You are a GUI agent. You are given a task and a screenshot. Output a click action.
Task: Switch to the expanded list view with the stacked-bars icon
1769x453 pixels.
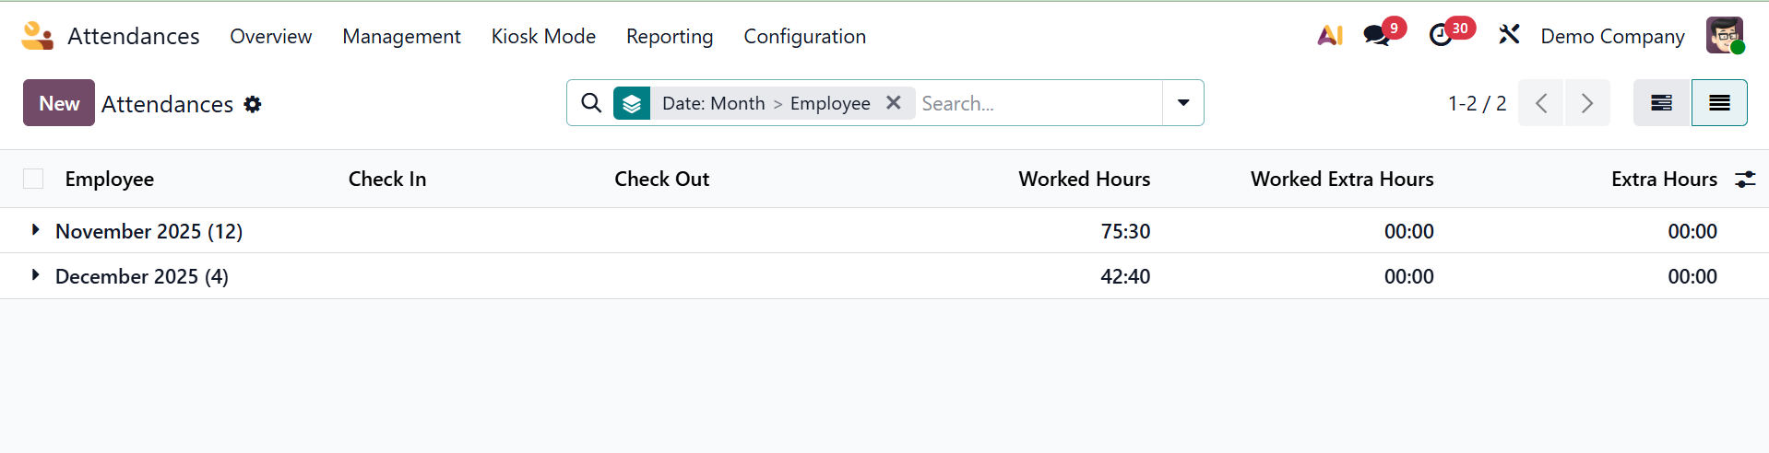click(x=1661, y=103)
